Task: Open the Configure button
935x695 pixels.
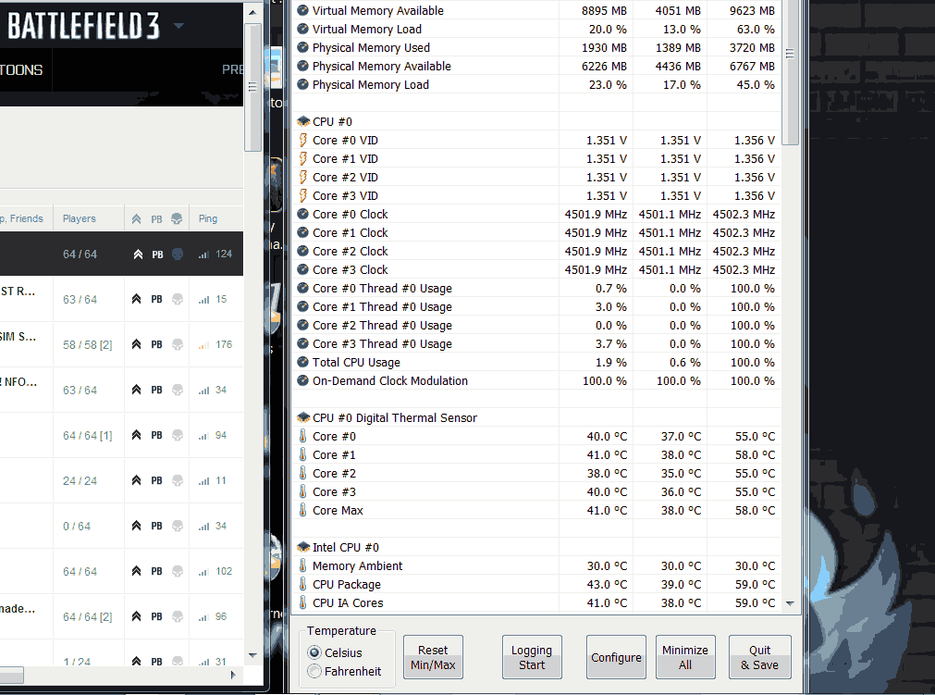Action: (x=616, y=657)
